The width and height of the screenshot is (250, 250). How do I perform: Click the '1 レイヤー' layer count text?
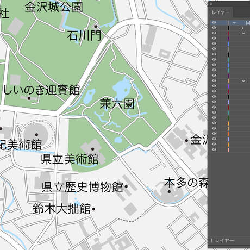click(x=222, y=240)
